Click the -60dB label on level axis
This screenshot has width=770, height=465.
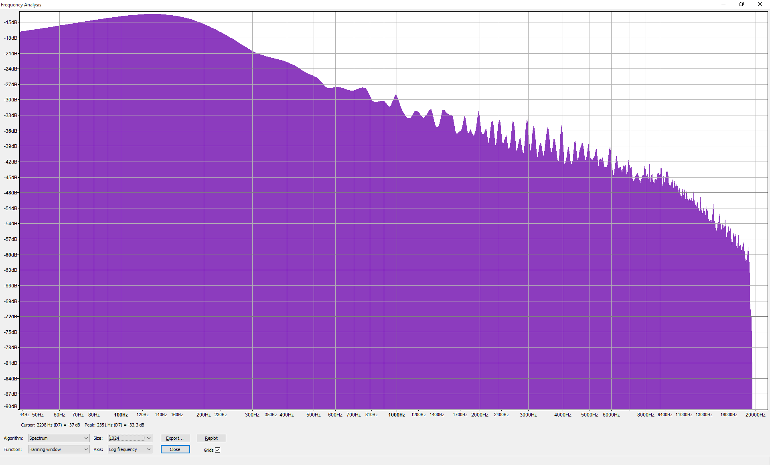point(11,255)
